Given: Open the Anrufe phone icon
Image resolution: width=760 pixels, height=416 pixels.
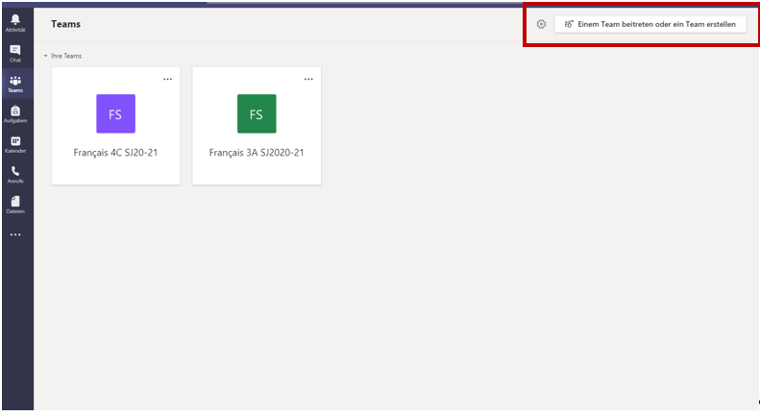Looking at the screenshot, I should (15, 173).
